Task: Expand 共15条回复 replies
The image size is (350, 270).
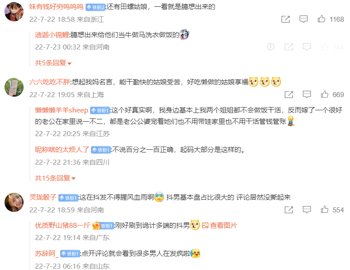Action: [x=55, y=178]
